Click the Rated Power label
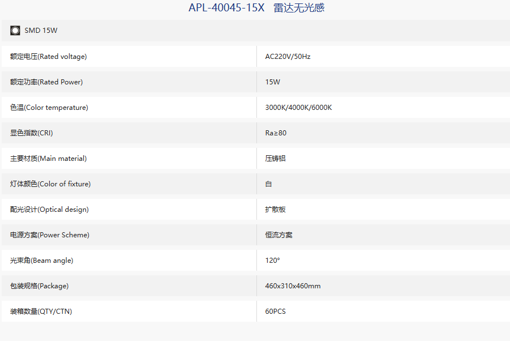Image resolution: width=510 pixels, height=341 pixels. pyautogui.click(x=46, y=82)
